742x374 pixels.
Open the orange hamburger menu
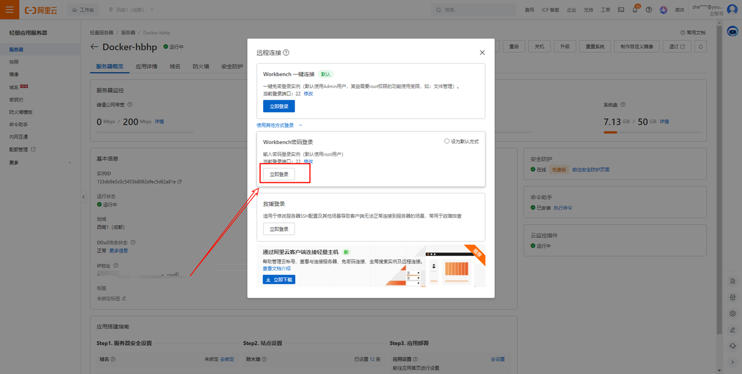click(9, 10)
